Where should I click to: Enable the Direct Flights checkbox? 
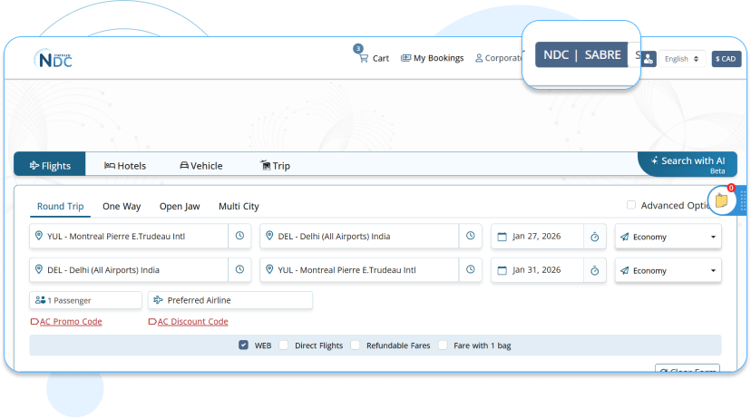pos(284,345)
